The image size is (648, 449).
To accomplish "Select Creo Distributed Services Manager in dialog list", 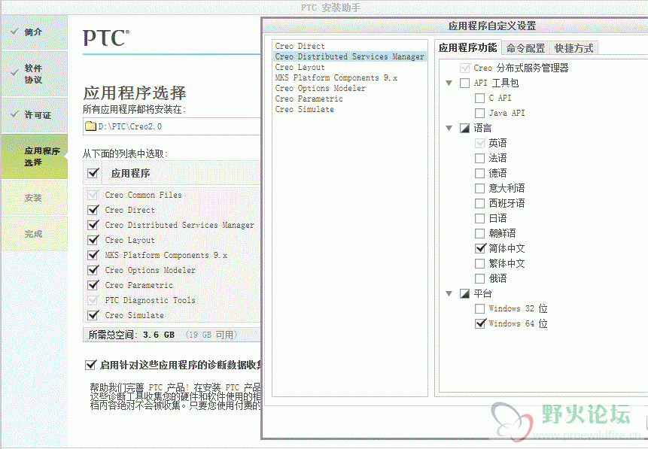I will [350, 56].
